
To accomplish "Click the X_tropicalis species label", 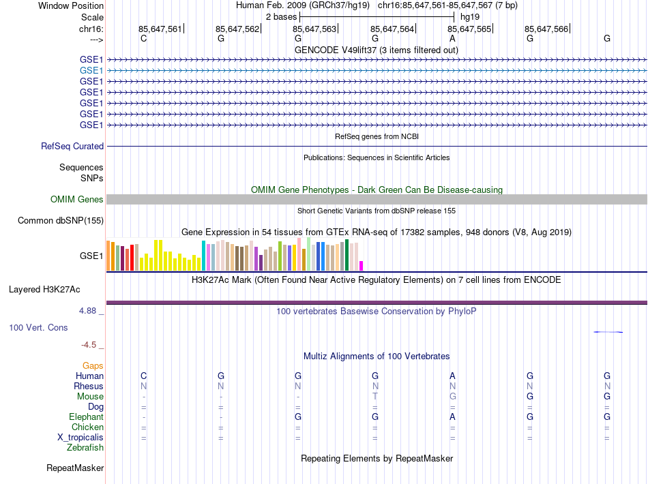I will click(80, 438).
